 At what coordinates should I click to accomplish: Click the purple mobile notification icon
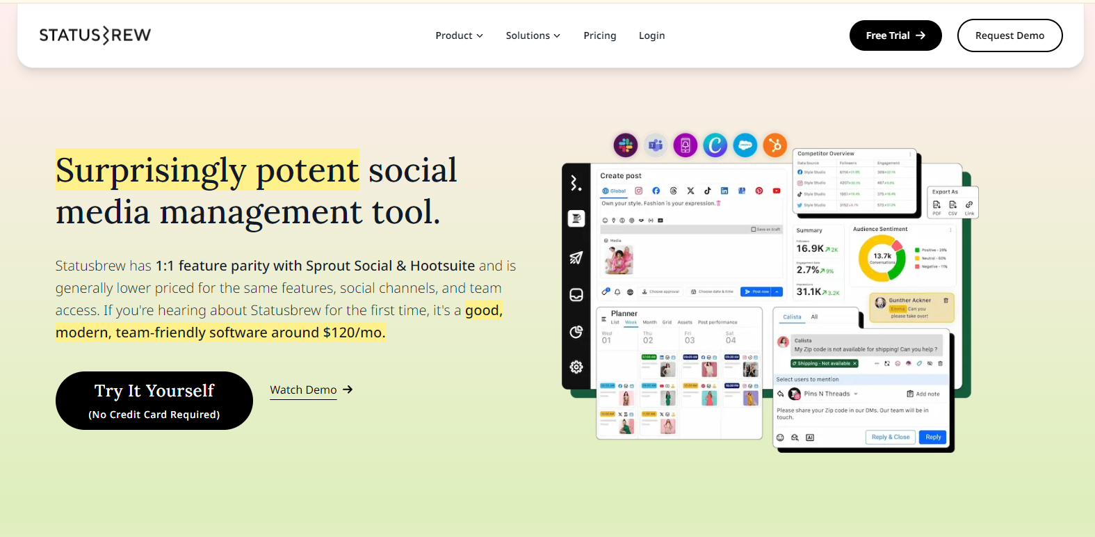point(686,145)
